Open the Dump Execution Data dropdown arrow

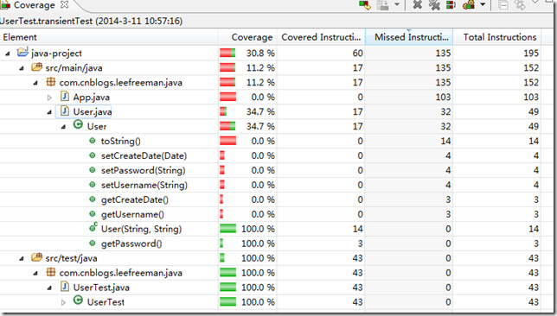pyautogui.click(x=397, y=4)
